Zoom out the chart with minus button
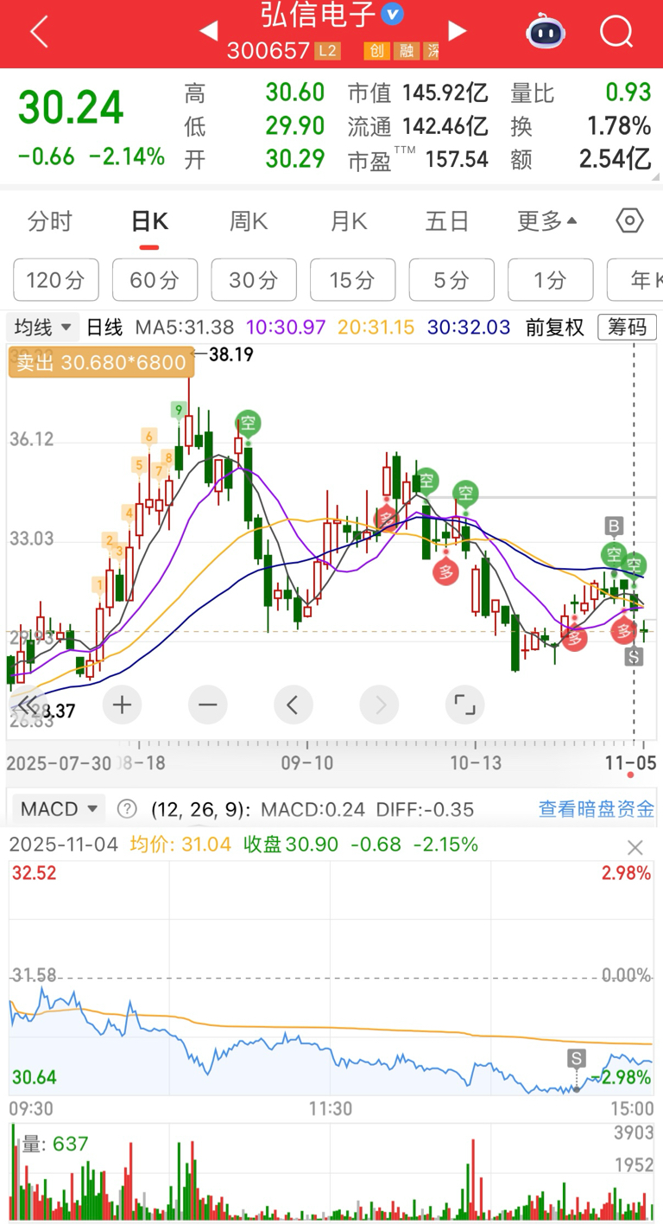 click(207, 705)
